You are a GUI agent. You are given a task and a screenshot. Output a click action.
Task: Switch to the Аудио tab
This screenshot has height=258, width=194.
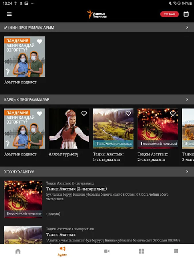[62, 251]
